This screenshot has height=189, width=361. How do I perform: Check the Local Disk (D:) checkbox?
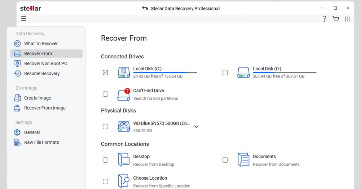(225, 72)
